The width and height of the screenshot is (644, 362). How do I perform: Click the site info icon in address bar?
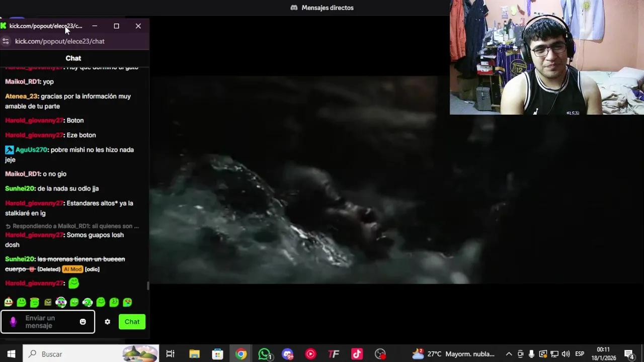[x=6, y=41]
